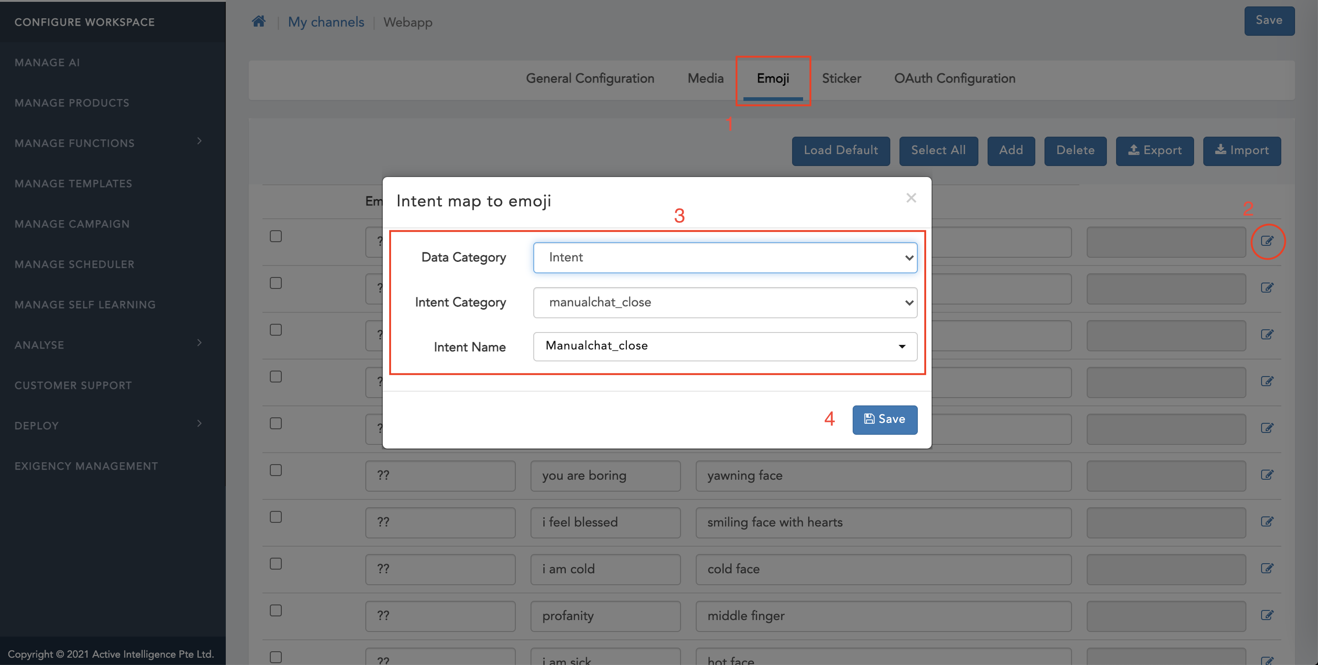
Task: Click the 'i feel blessed' text field
Action: tap(605, 522)
